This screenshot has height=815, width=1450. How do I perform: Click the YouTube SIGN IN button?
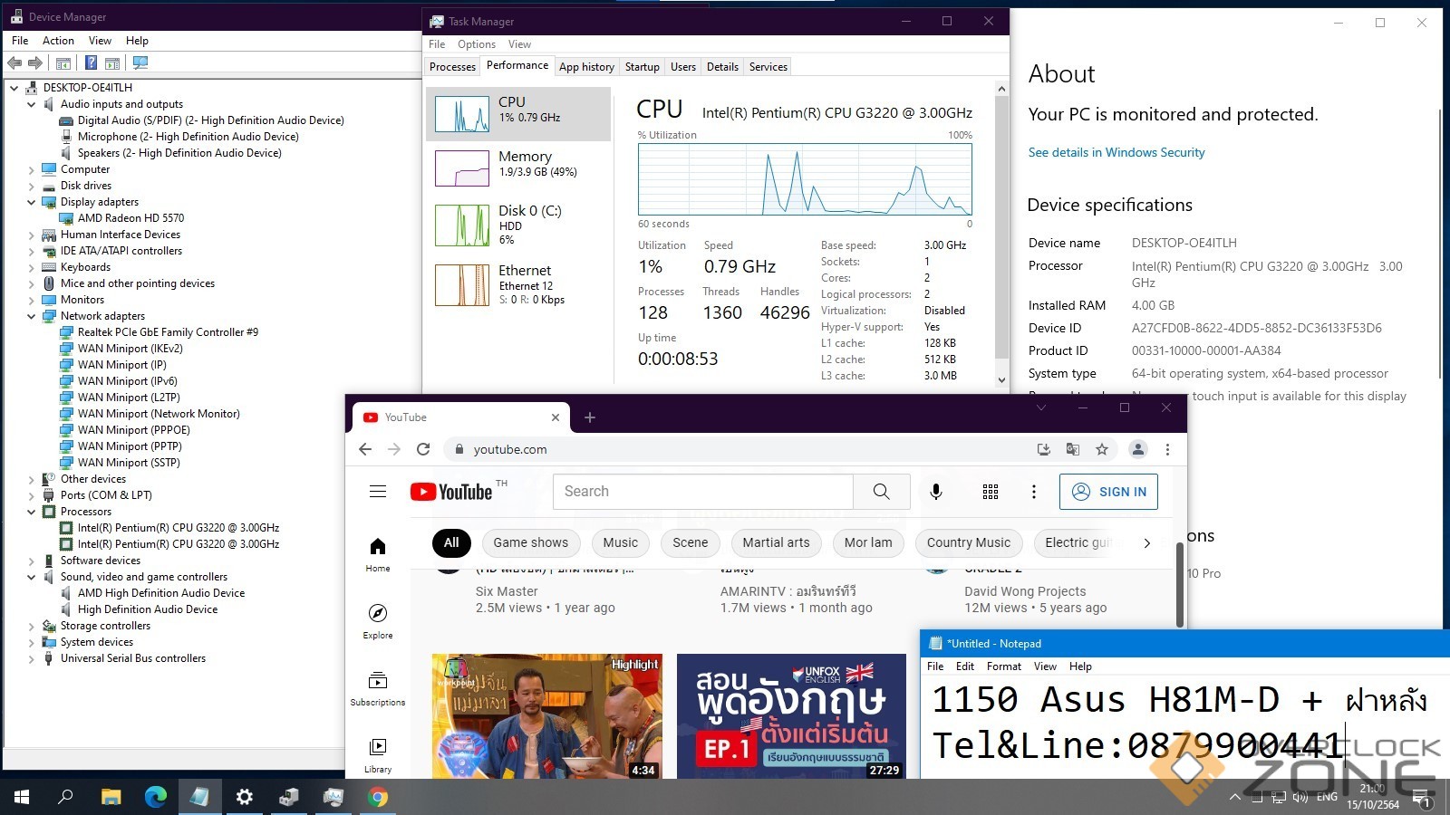click(1108, 492)
